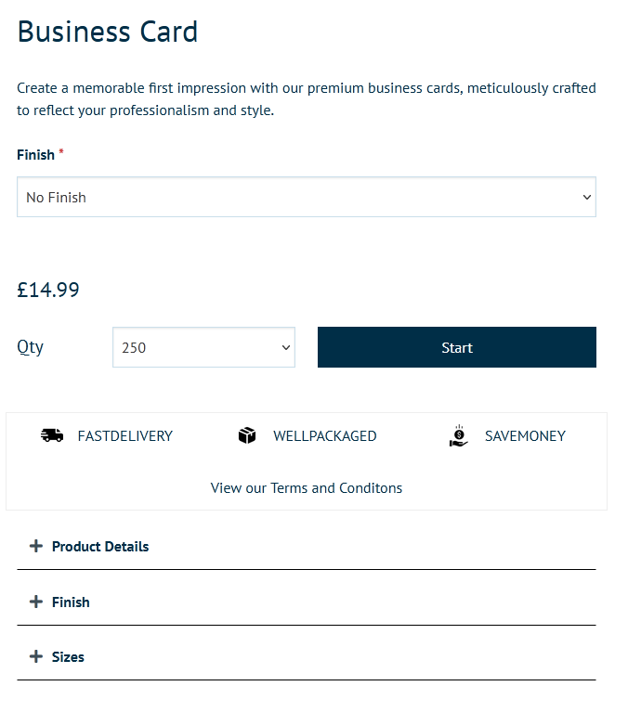The width and height of the screenshot is (628, 712).
Task: Click the well packaged box icon
Action: point(247,435)
